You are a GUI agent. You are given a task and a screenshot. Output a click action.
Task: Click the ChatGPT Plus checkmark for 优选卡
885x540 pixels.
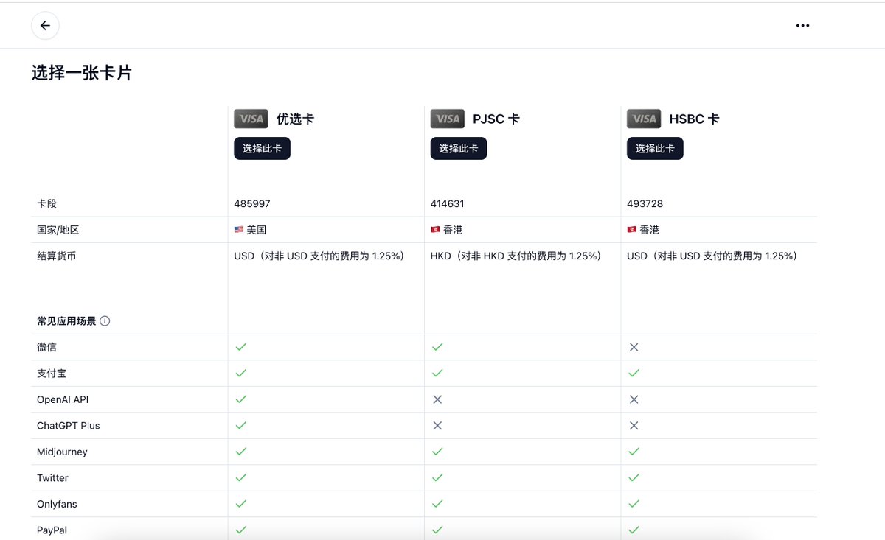tap(240, 425)
